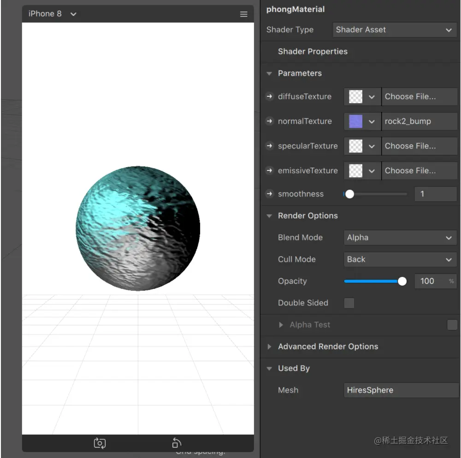Image resolution: width=461 pixels, height=458 pixels.
Task: Open the iPhone 8 device dropdown
Action: 53,14
